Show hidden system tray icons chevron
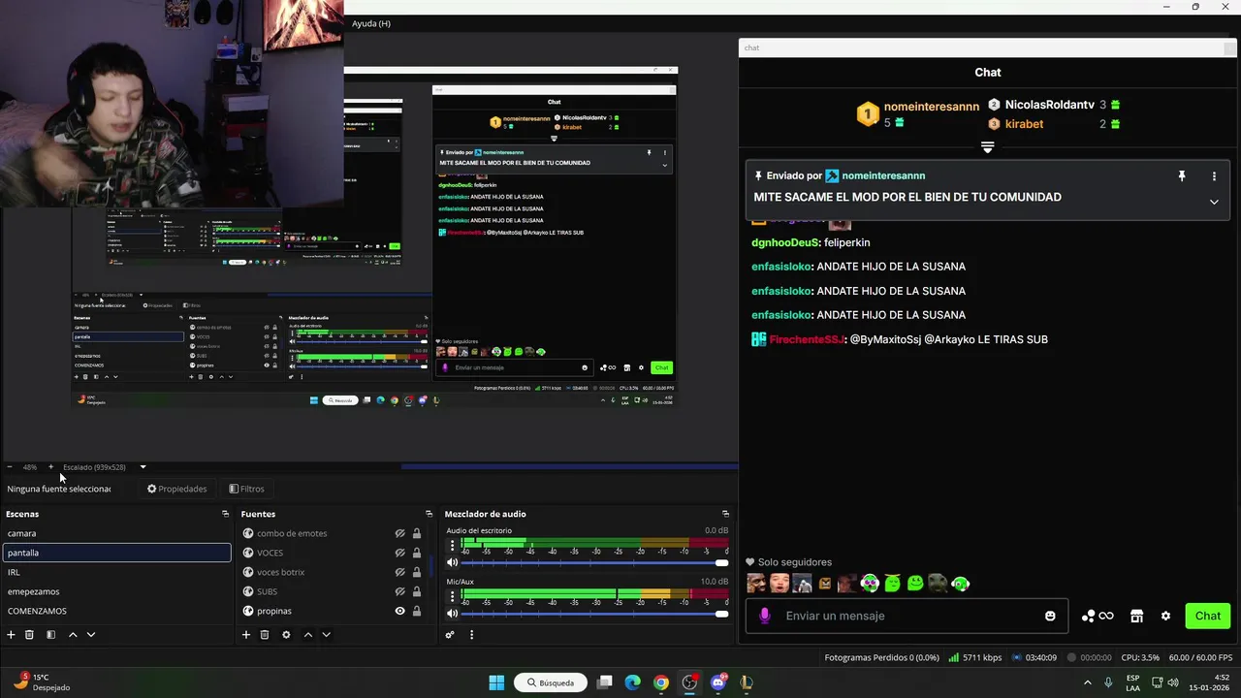This screenshot has height=698, width=1241. (x=1087, y=682)
